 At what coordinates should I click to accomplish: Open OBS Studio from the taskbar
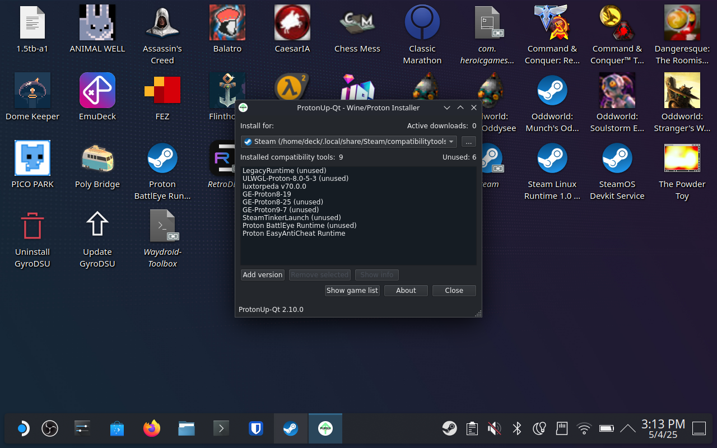(50, 429)
